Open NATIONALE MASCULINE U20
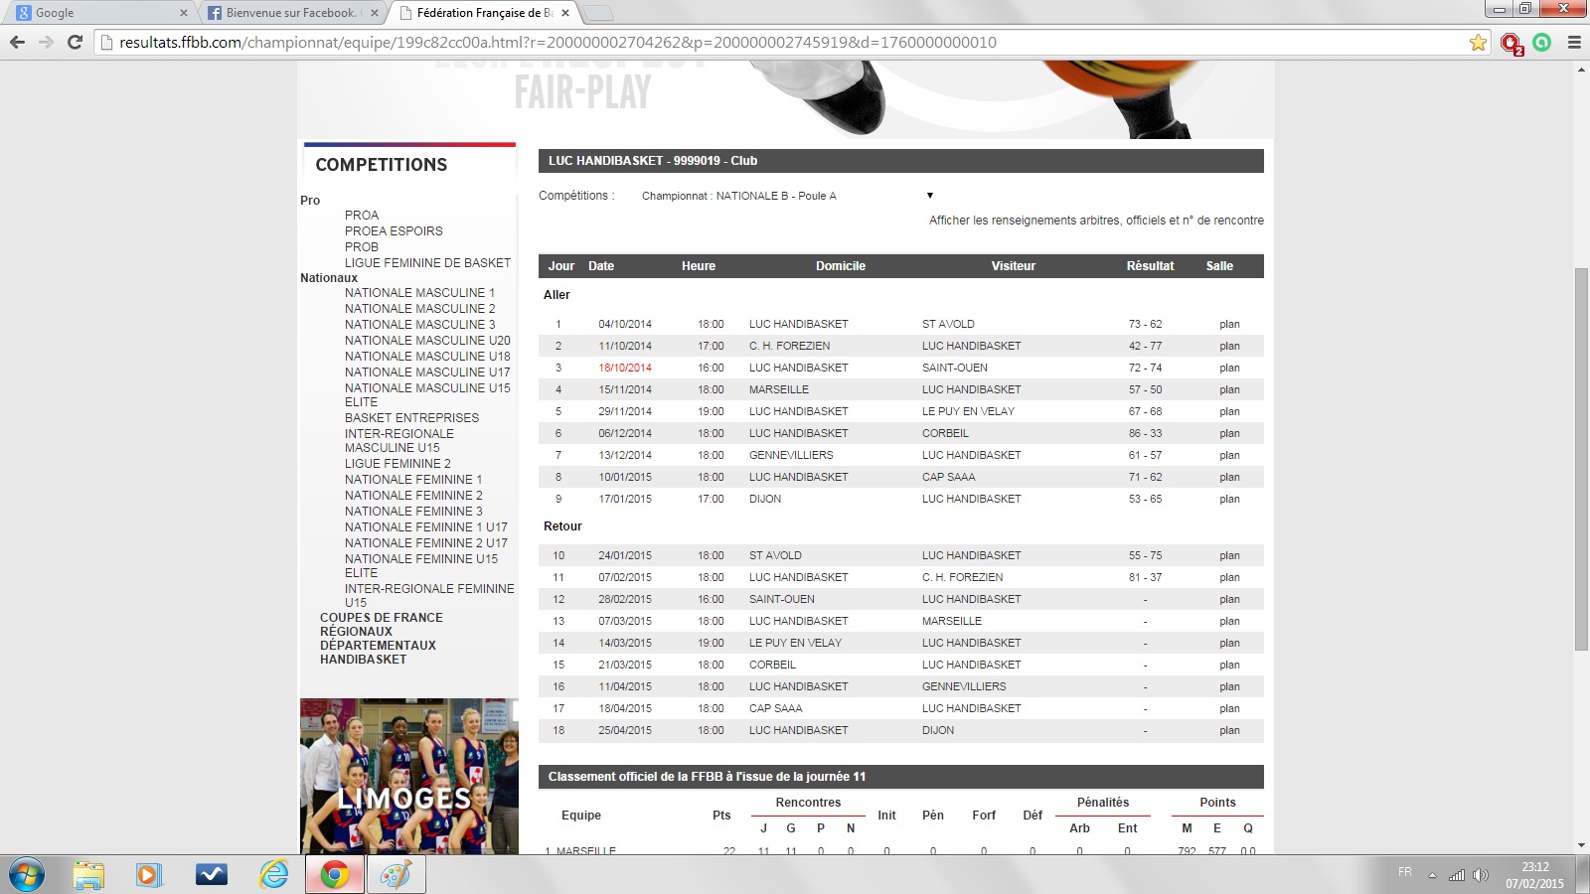 click(427, 341)
